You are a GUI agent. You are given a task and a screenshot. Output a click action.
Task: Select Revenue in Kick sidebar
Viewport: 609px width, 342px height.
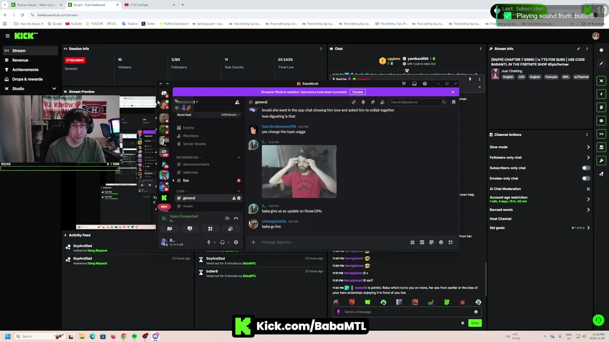(x=29, y=60)
